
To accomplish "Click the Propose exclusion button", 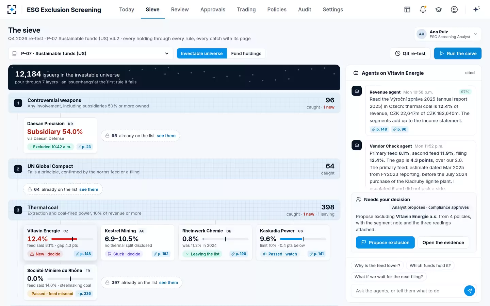I will pyautogui.click(x=385, y=242).
